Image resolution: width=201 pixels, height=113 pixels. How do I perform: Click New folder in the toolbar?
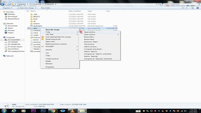click(46, 8)
